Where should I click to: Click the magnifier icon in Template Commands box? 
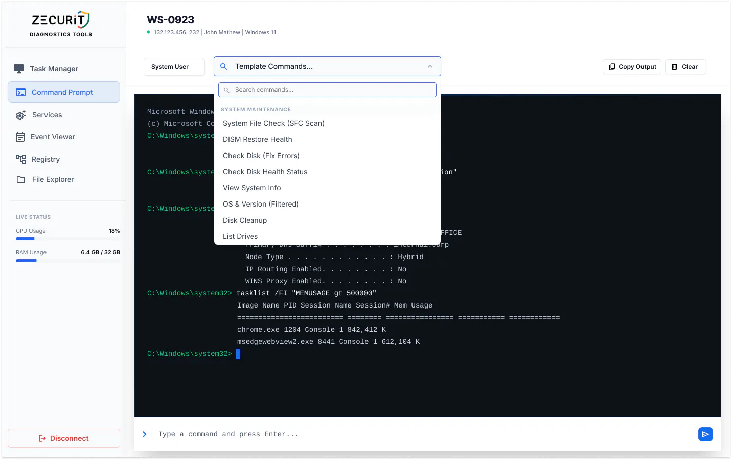224,66
